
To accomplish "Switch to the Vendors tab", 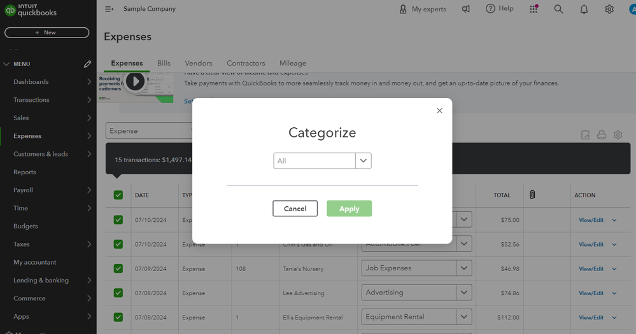I will point(199,63).
